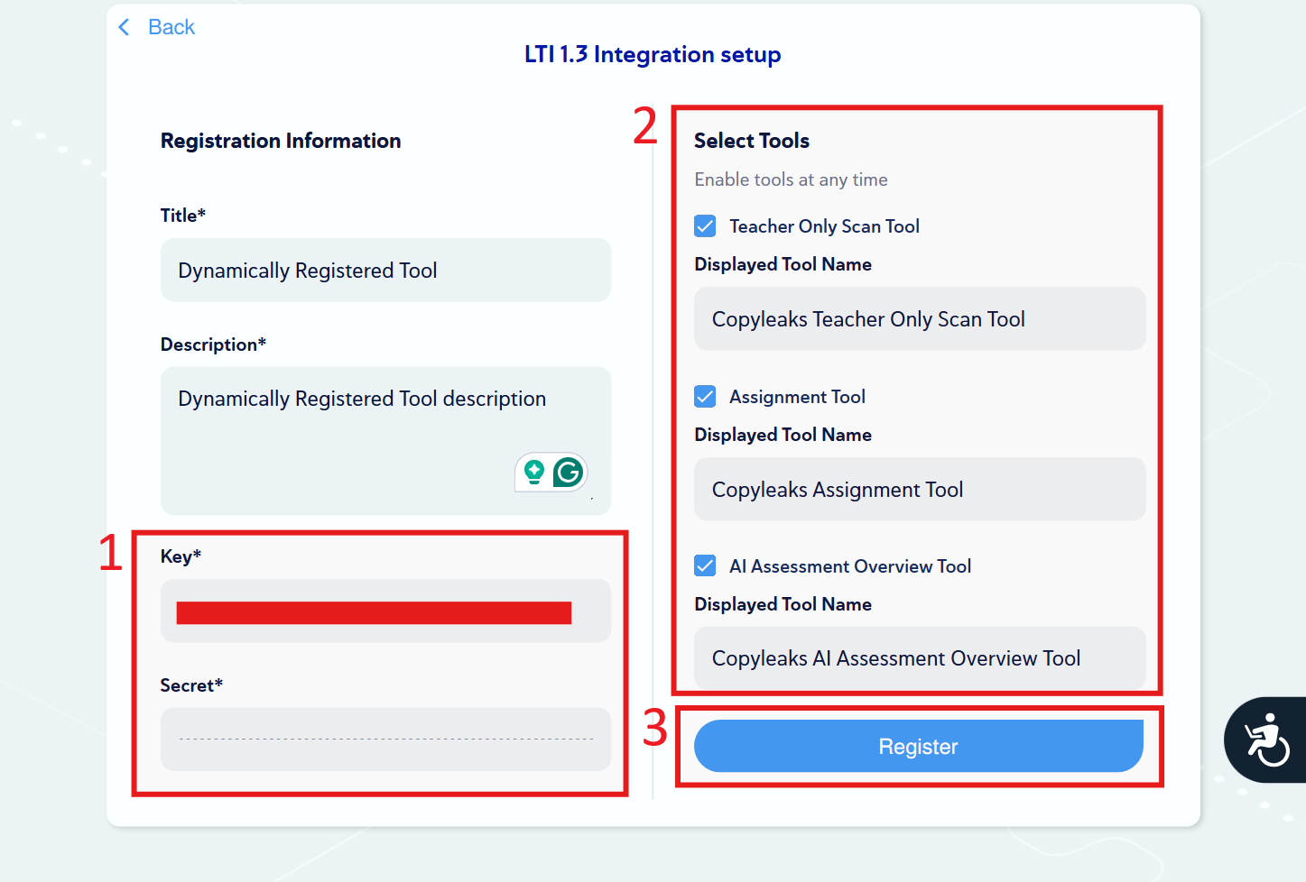This screenshot has width=1306, height=882.
Task: Click the green lightbulb suggestion icon
Action: [x=534, y=472]
